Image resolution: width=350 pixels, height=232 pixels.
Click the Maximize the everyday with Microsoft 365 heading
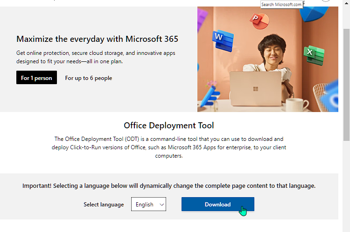[97, 39]
